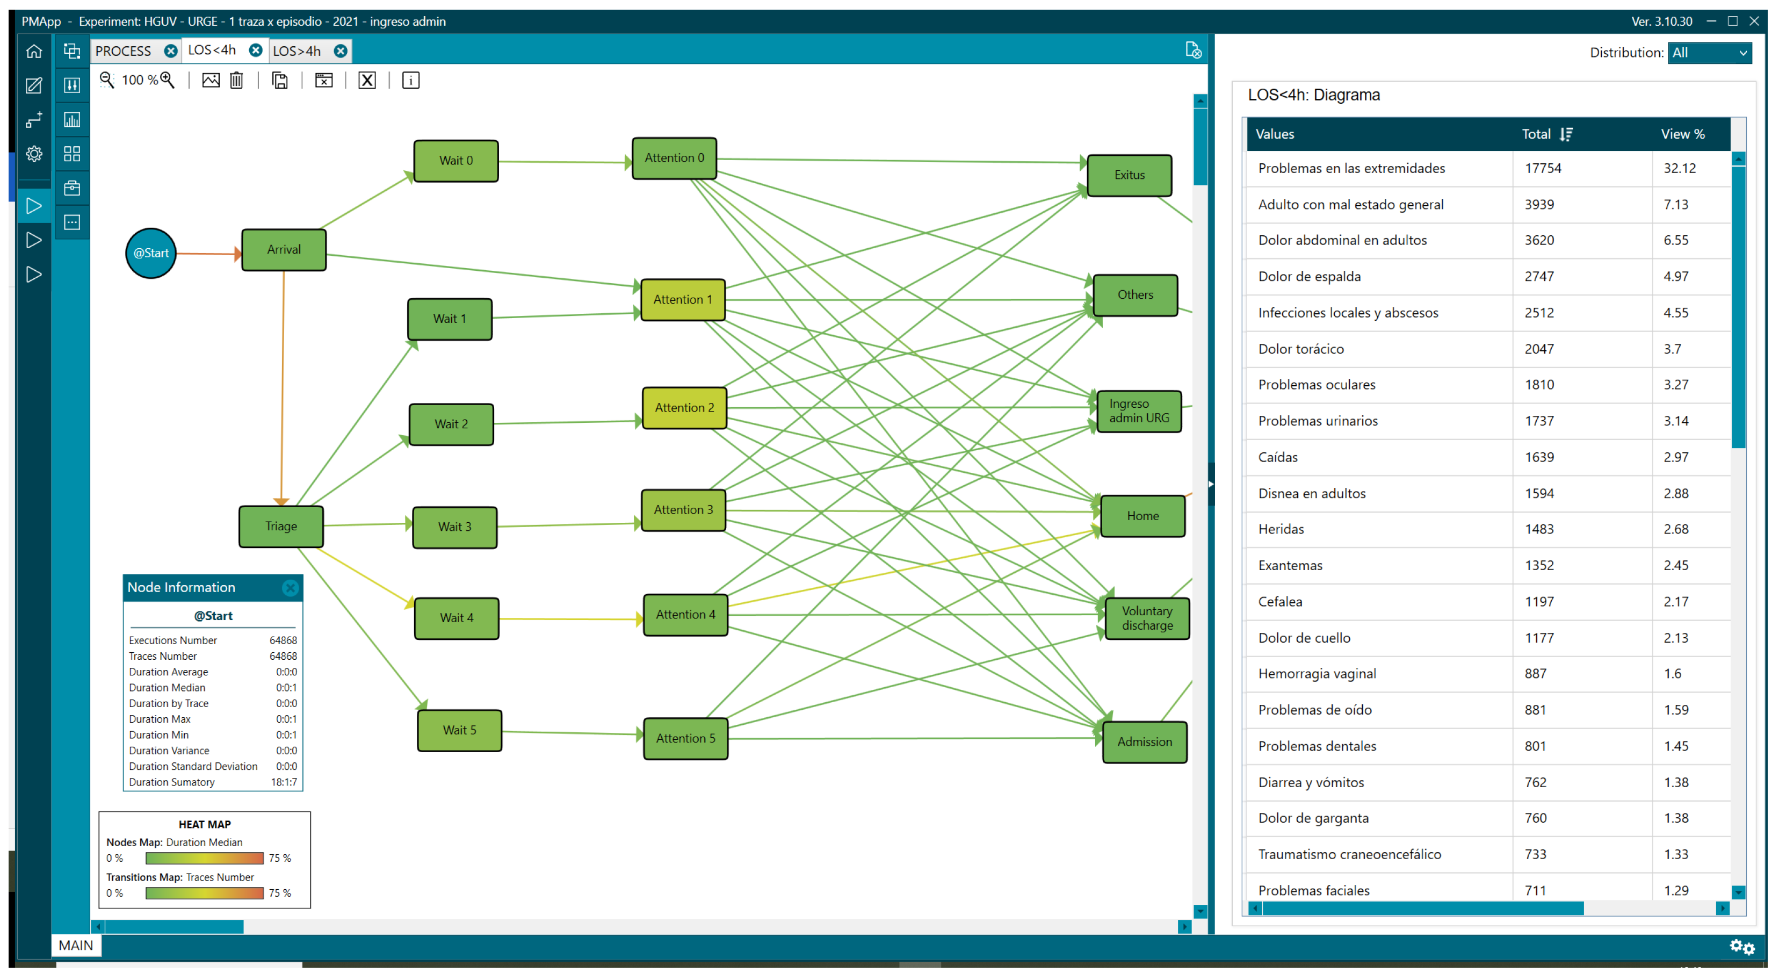This screenshot has height=980, width=1779.
Task: Click the home icon in left sidebar
Action: (34, 51)
